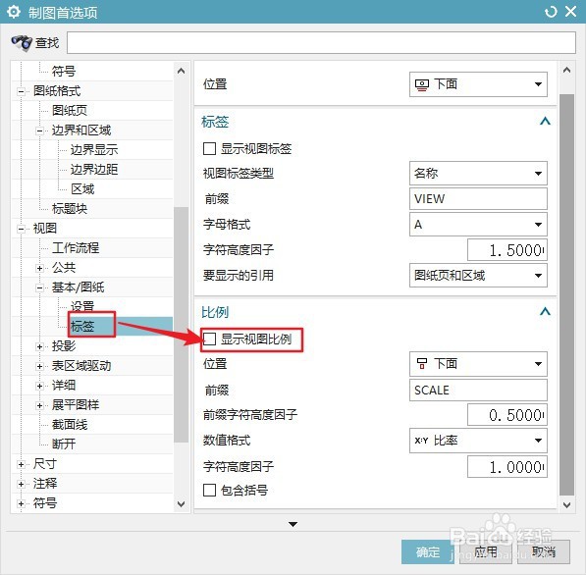Click the tree panel scroll up arrow
Image resolution: width=586 pixels, height=575 pixels.
click(181, 71)
